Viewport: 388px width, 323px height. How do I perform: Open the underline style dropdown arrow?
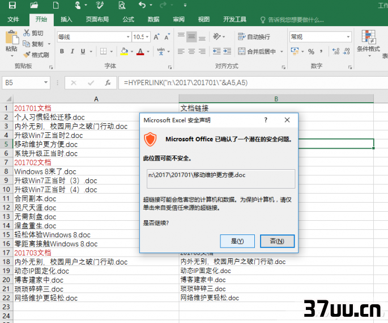(91, 52)
